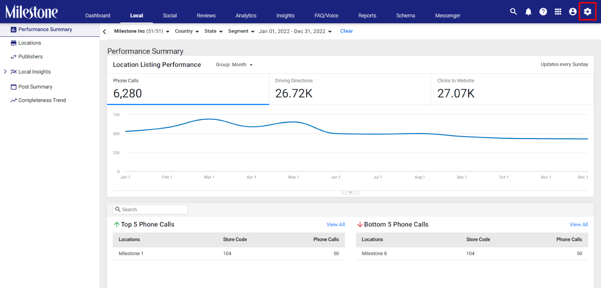Open the apps grid launcher

pos(558,12)
